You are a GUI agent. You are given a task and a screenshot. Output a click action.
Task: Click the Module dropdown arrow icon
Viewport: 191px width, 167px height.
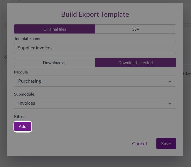point(170,82)
